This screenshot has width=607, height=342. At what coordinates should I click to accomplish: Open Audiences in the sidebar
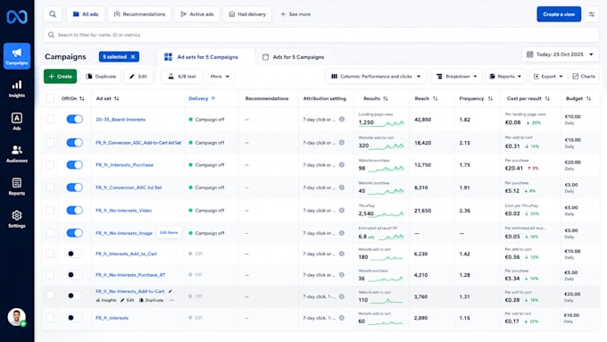click(17, 154)
